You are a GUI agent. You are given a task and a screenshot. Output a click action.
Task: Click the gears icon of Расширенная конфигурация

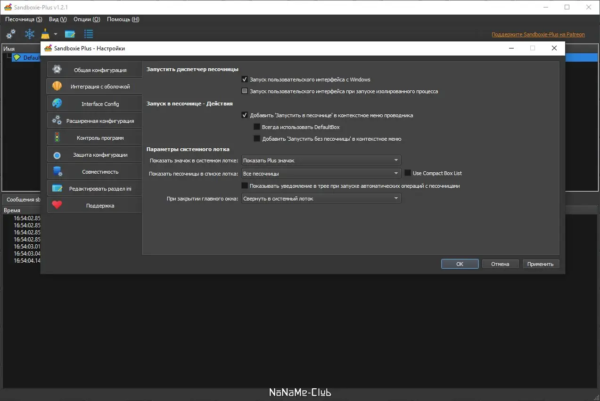[x=57, y=120]
